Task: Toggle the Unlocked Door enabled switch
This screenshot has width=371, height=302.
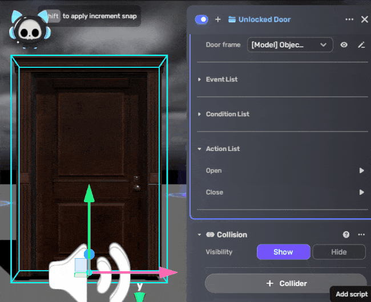Action: (201, 19)
